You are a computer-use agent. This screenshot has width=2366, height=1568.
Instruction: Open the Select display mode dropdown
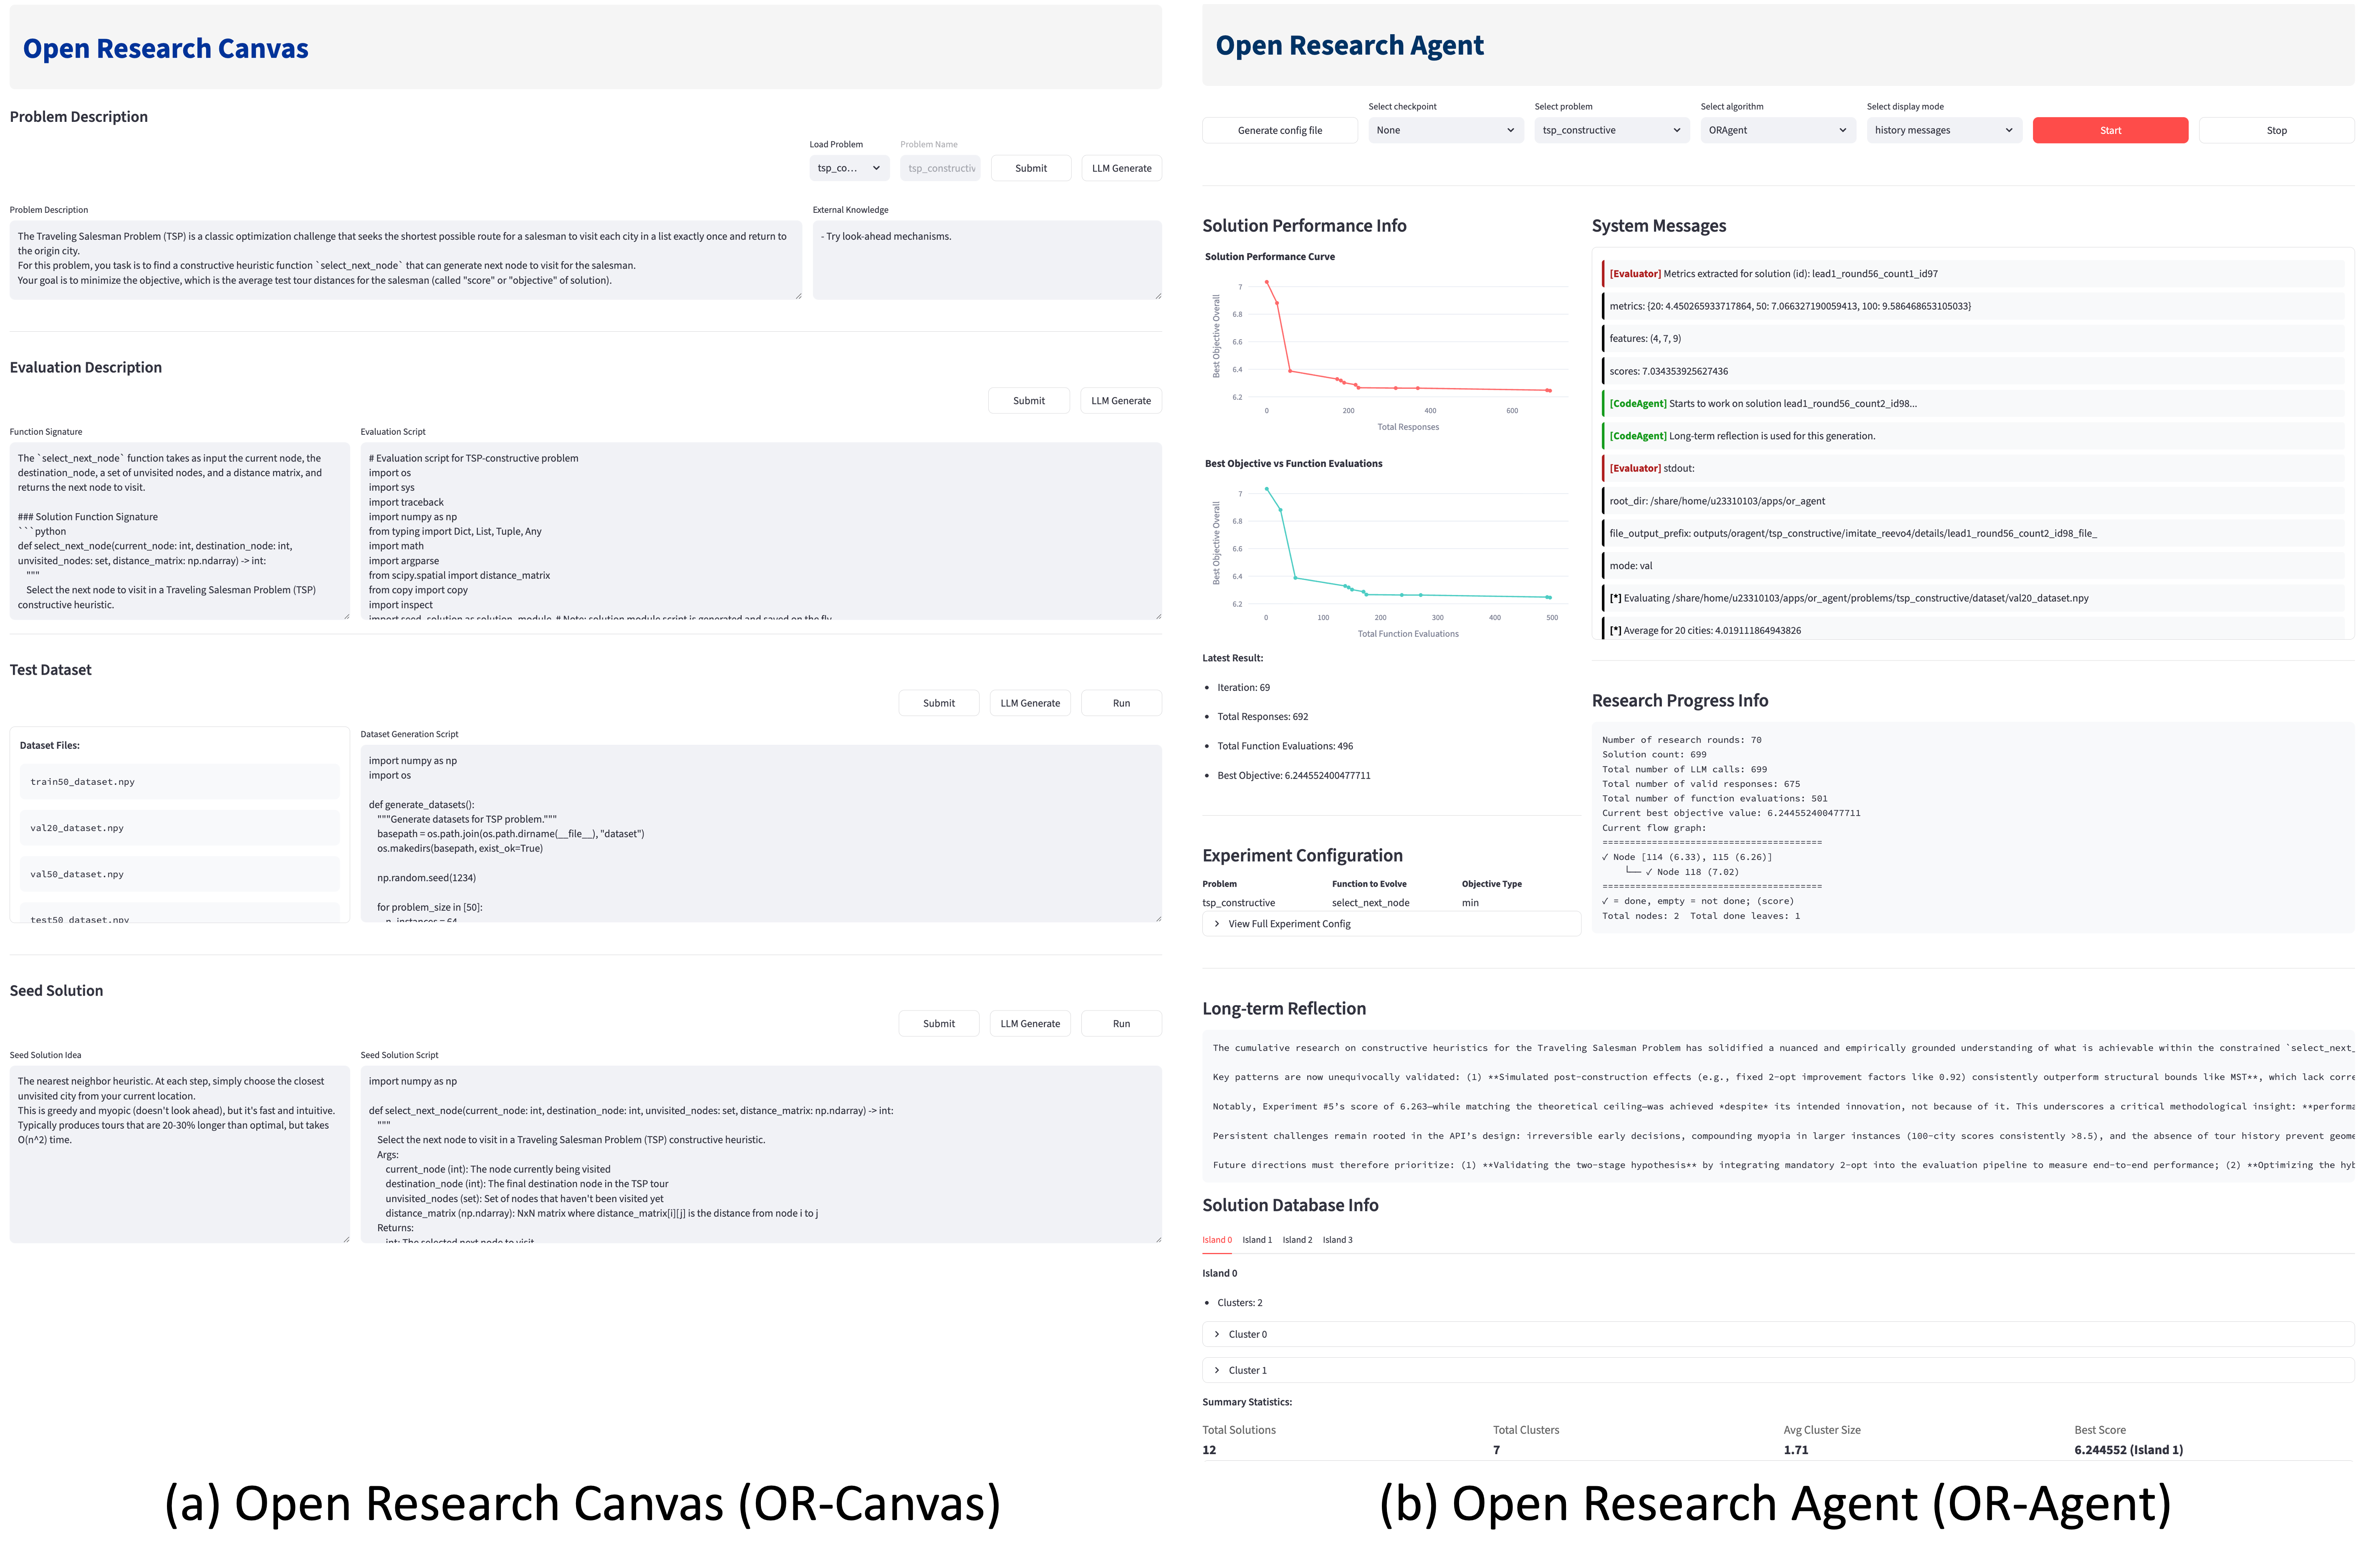pos(1942,130)
